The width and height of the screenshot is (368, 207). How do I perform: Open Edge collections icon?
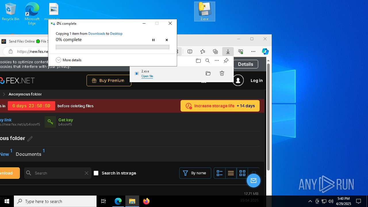click(x=215, y=51)
